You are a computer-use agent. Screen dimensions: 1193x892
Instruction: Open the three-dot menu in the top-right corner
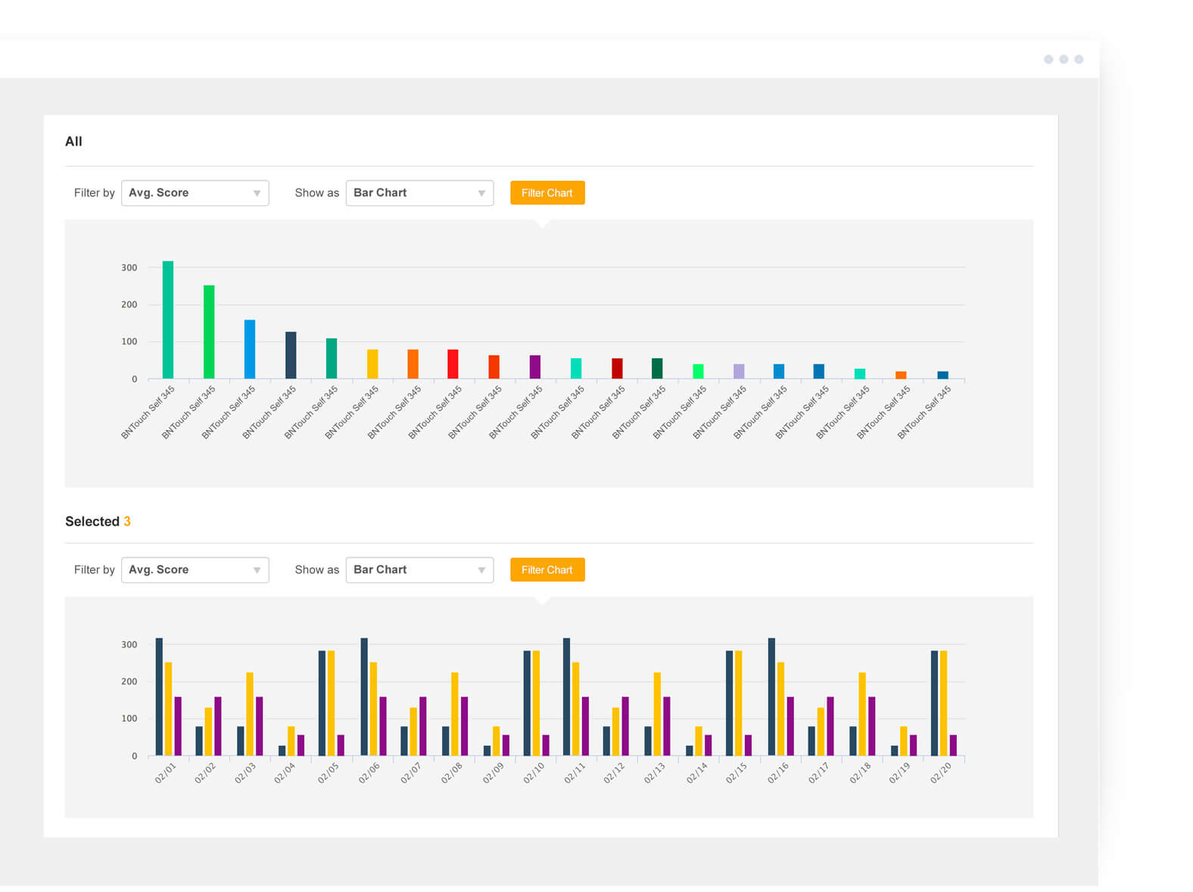click(1063, 59)
